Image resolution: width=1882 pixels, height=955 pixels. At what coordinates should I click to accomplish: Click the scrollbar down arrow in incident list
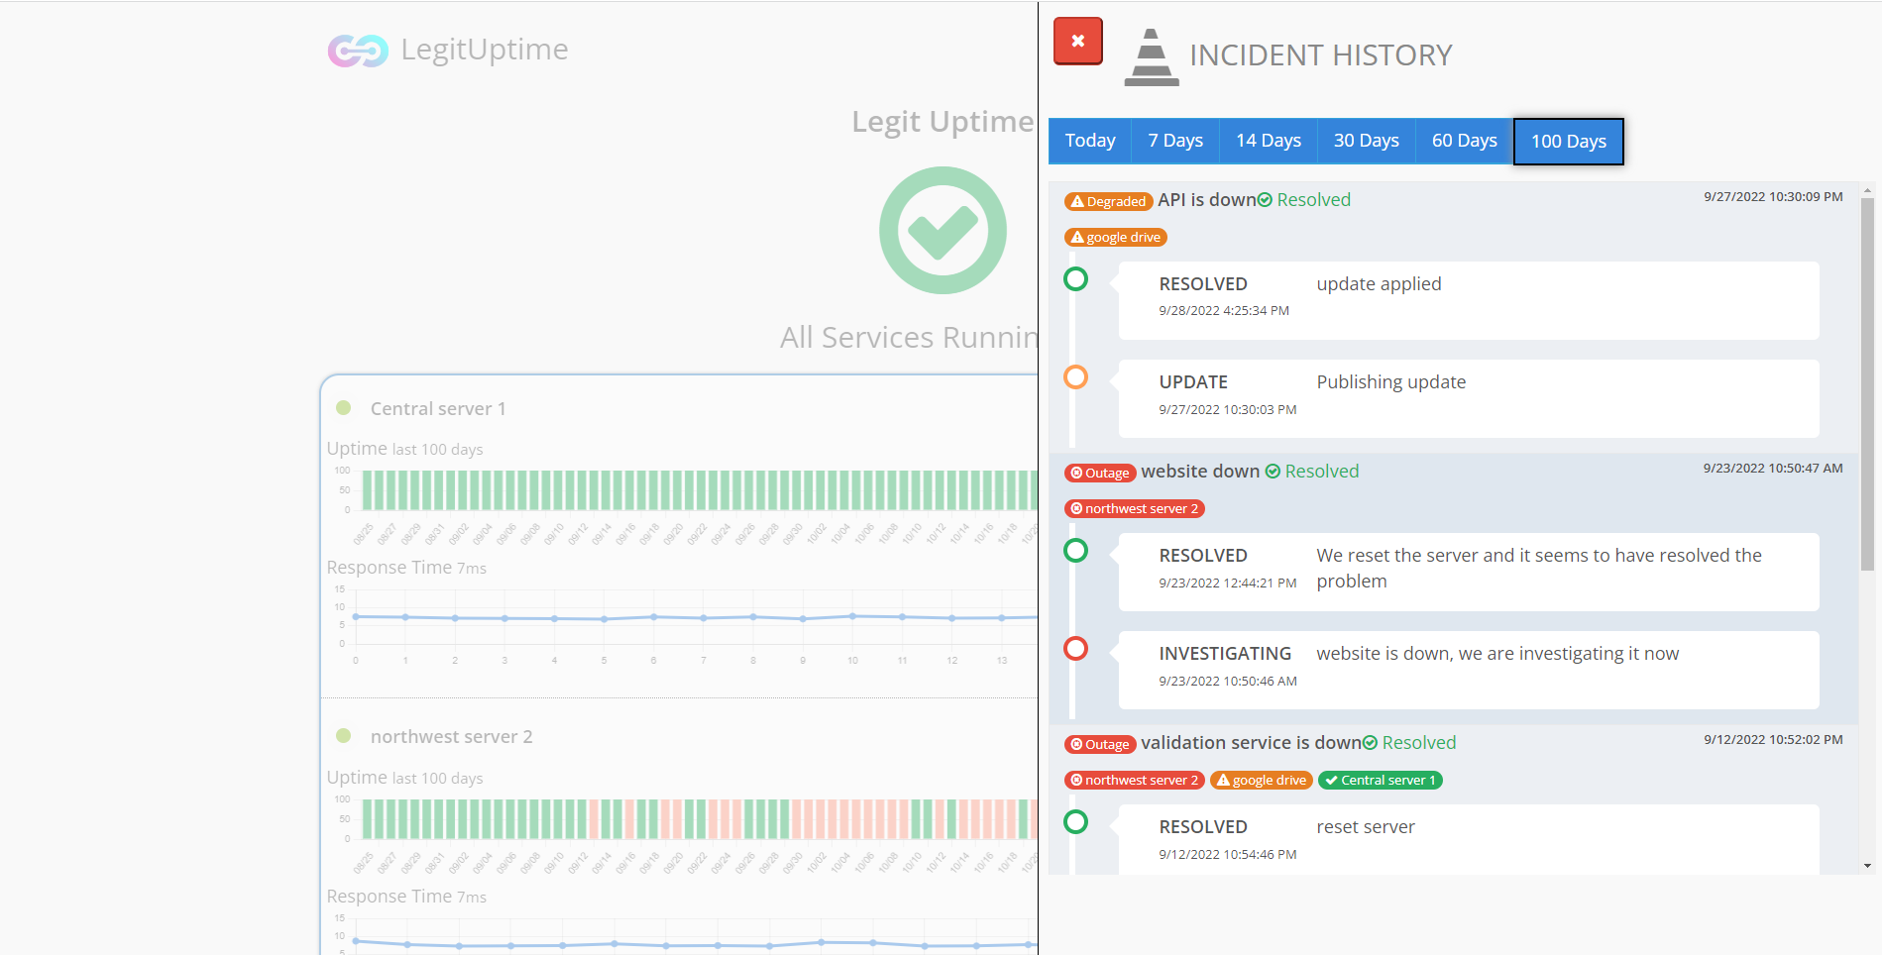[x=1867, y=866]
